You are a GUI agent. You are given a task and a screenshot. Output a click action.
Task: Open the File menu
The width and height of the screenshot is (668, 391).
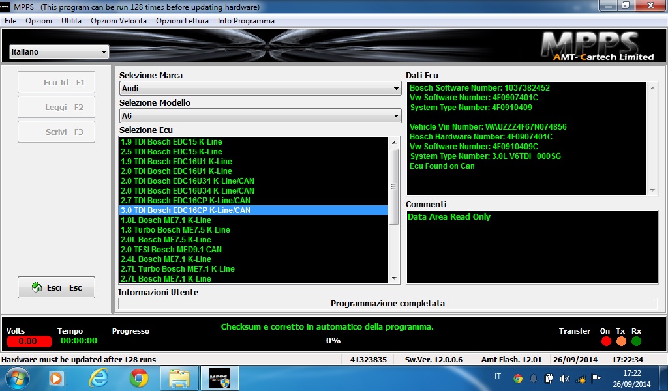[x=10, y=21]
